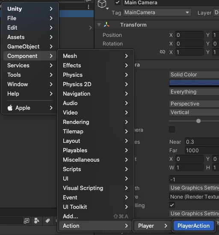Open the Layout component submenu

click(95, 141)
